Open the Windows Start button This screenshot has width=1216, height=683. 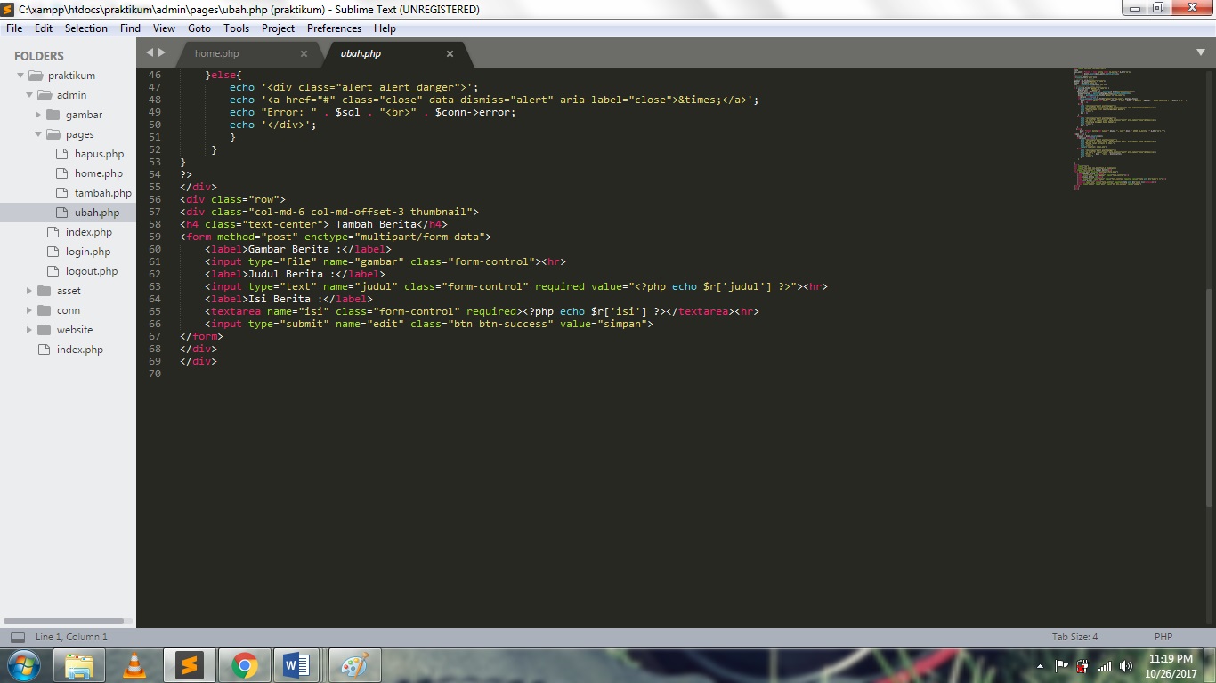point(24,665)
